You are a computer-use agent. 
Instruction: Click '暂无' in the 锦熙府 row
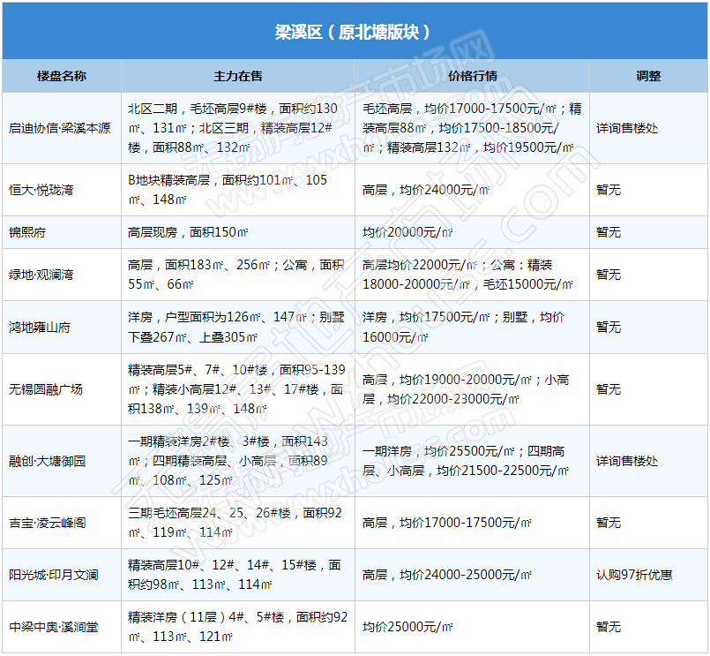[609, 232]
